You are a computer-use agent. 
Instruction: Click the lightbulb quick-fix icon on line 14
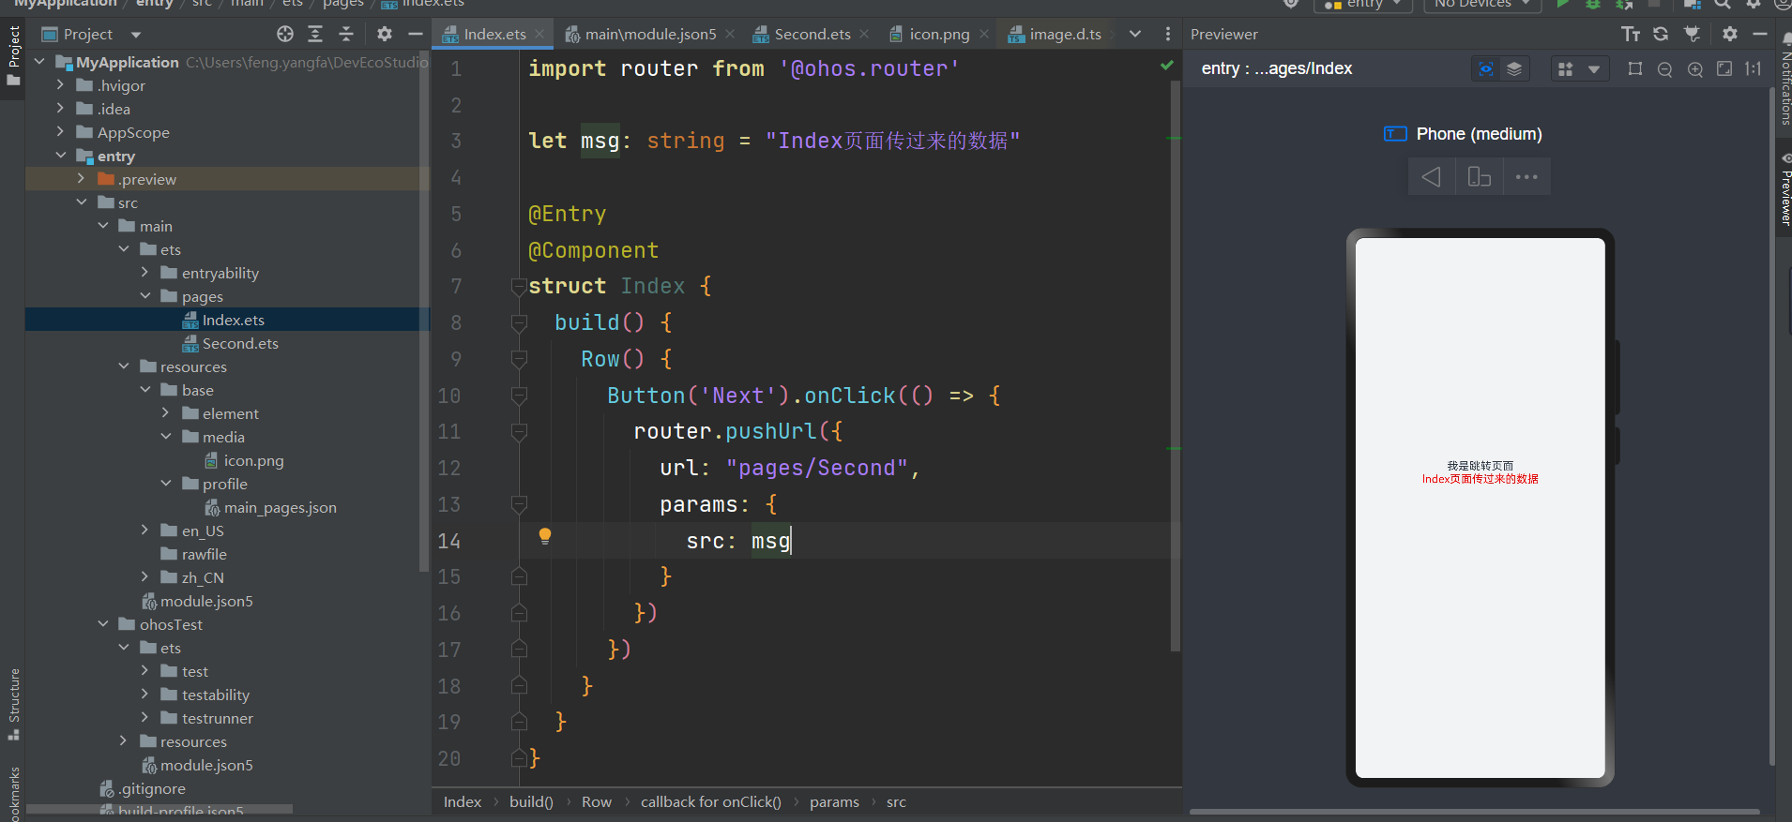pos(545,536)
